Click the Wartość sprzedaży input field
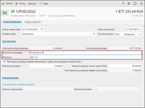The height and width of the screenshot is (108, 145). coord(46,66)
